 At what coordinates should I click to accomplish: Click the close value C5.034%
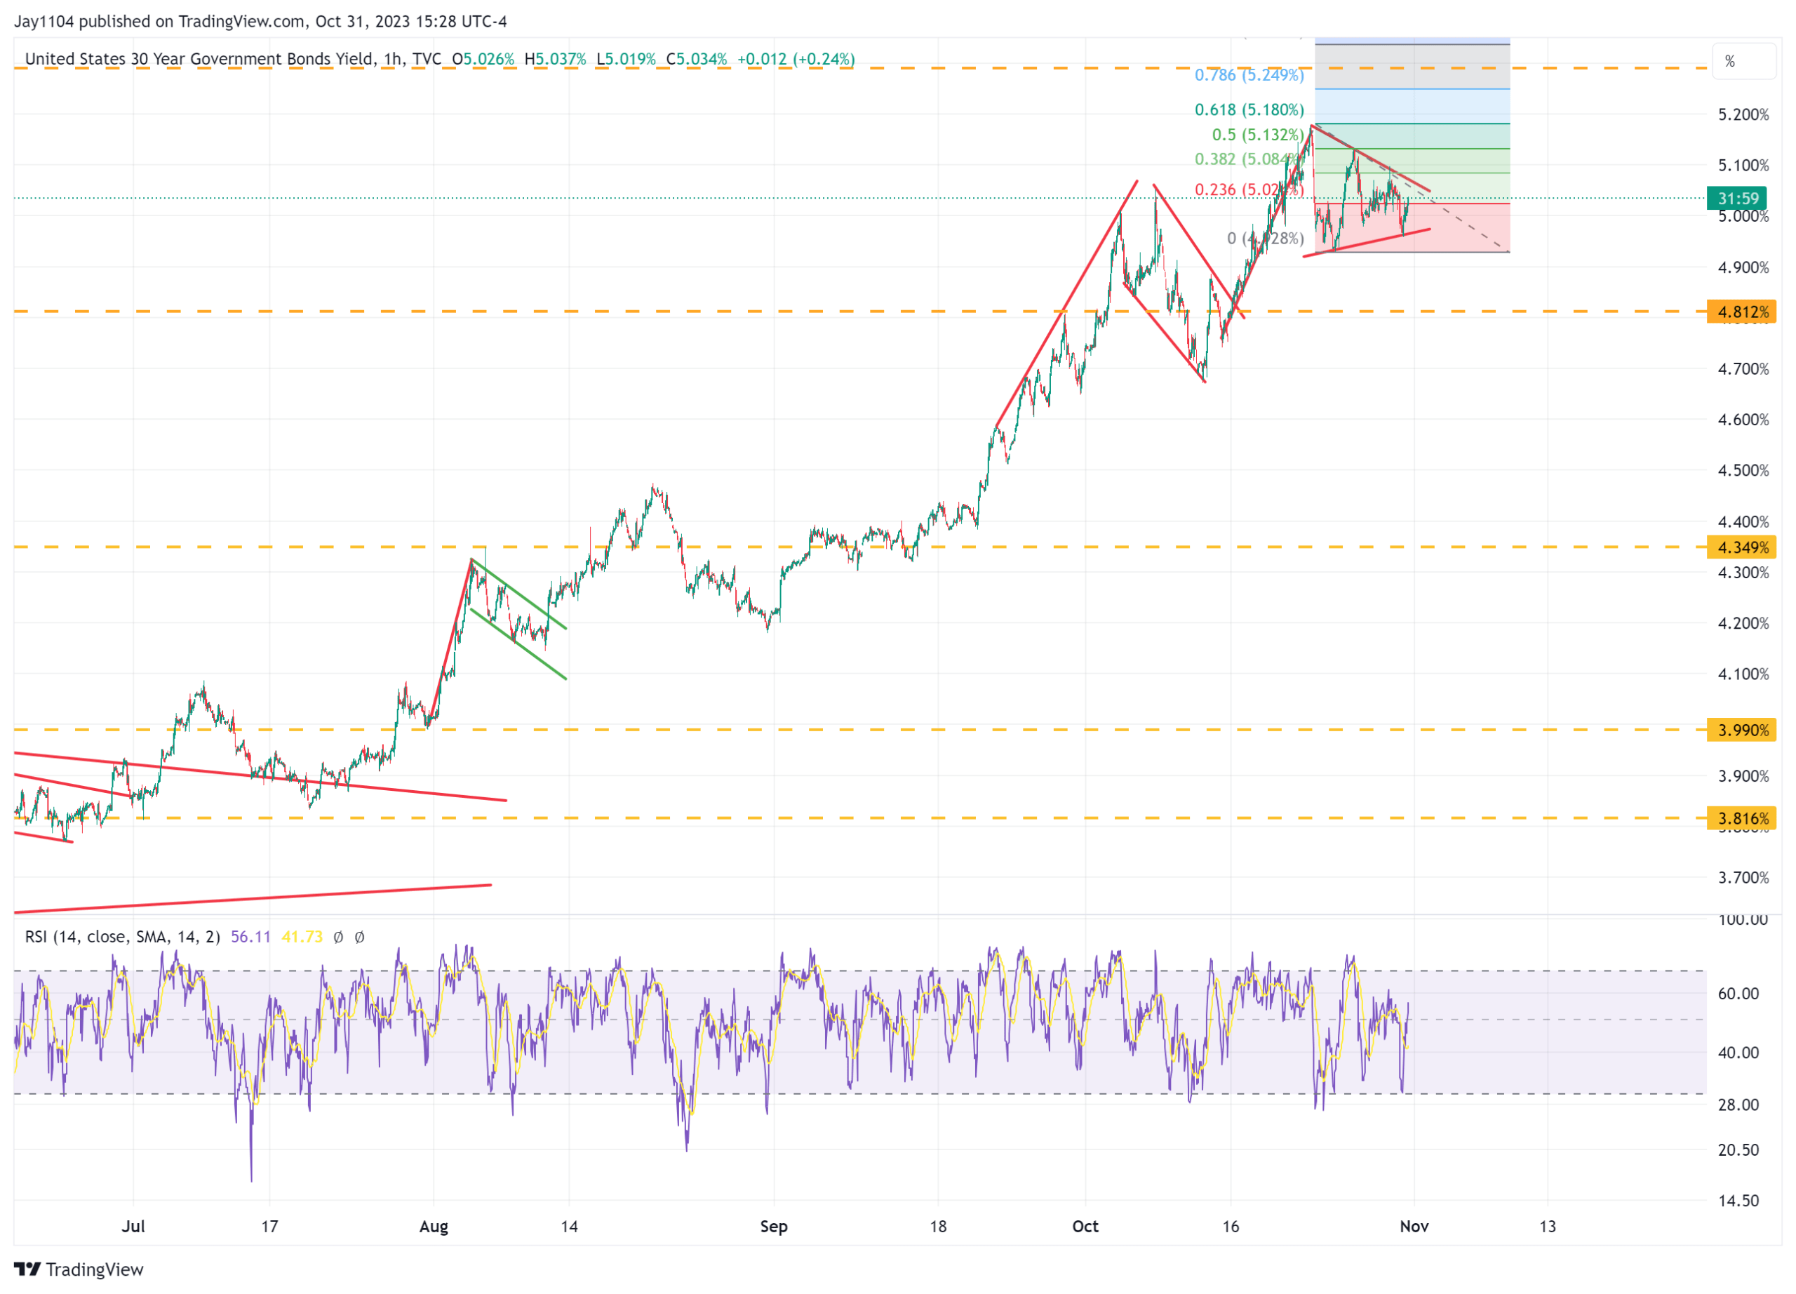[696, 60]
